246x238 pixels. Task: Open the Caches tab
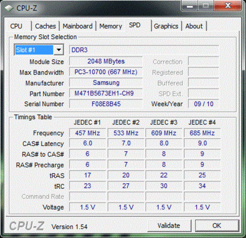pyautogui.click(x=45, y=26)
